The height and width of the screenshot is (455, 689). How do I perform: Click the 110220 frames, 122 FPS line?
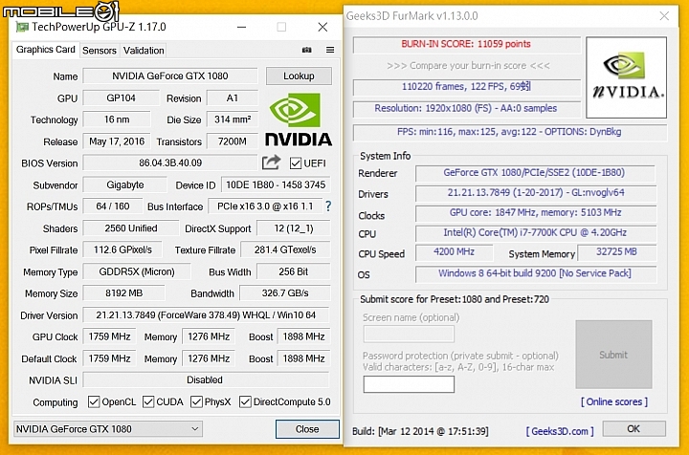tap(467, 87)
